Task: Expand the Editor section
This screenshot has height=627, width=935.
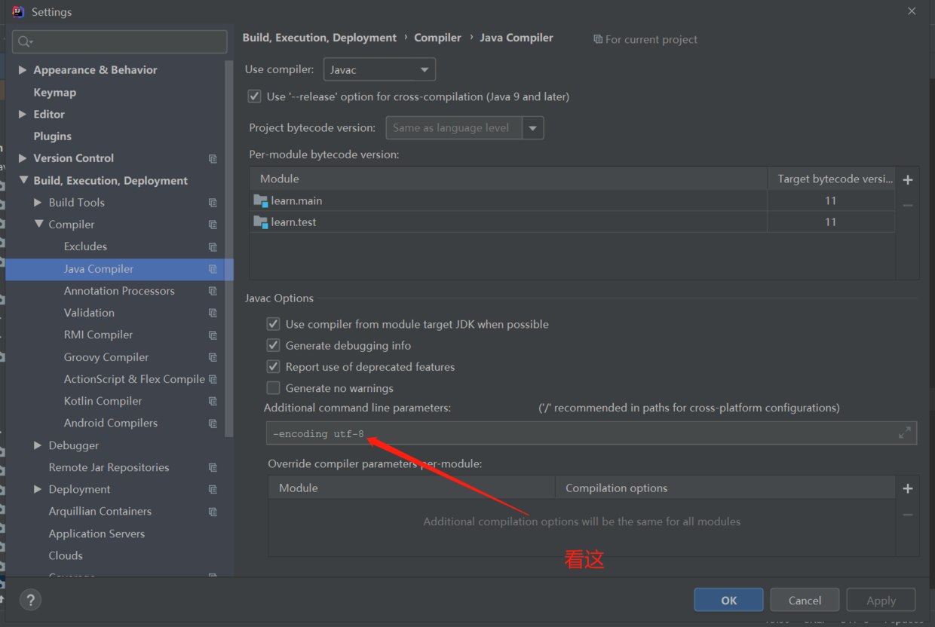Action: [23, 114]
